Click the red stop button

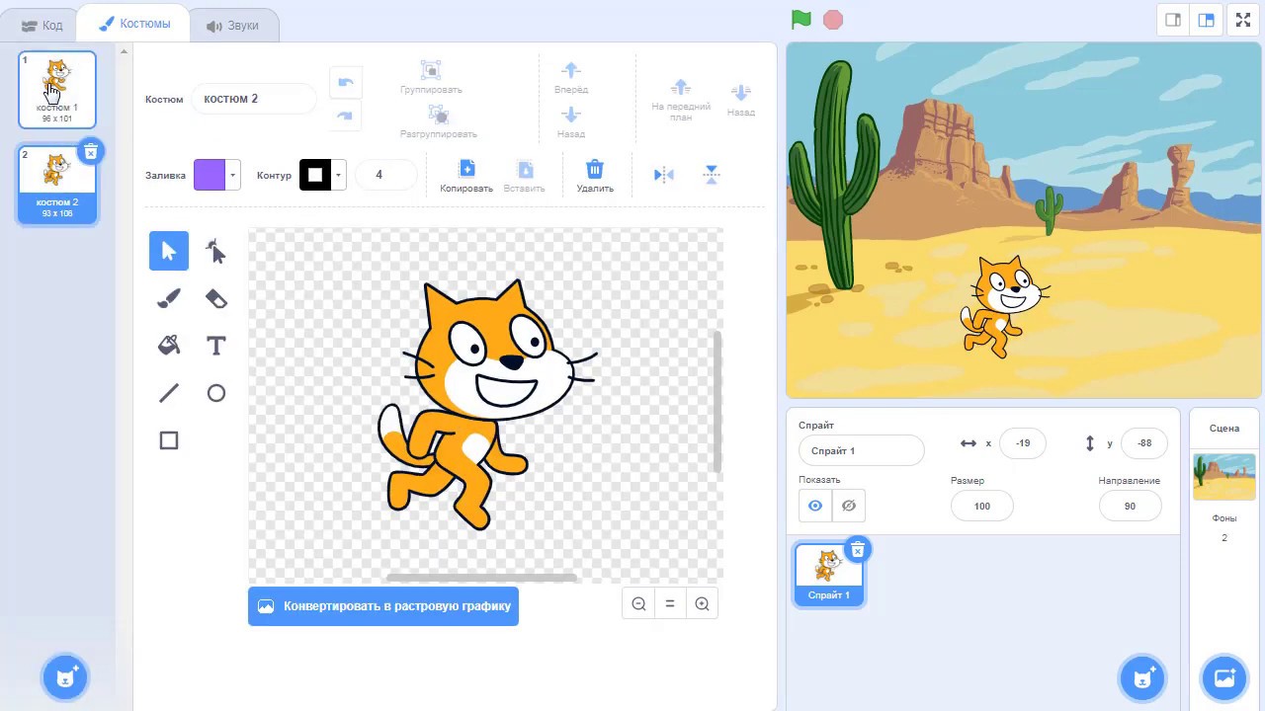pyautogui.click(x=833, y=20)
